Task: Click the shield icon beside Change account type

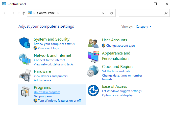Action: point(104,46)
